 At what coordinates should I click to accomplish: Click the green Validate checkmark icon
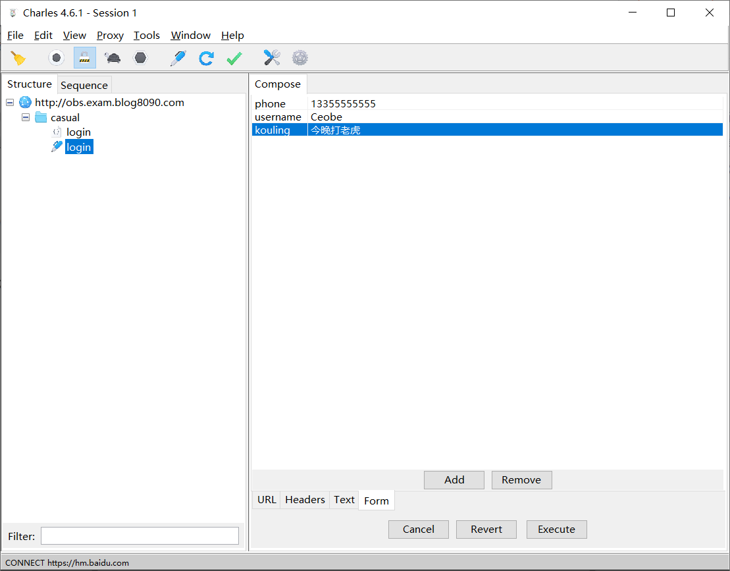pyautogui.click(x=234, y=58)
